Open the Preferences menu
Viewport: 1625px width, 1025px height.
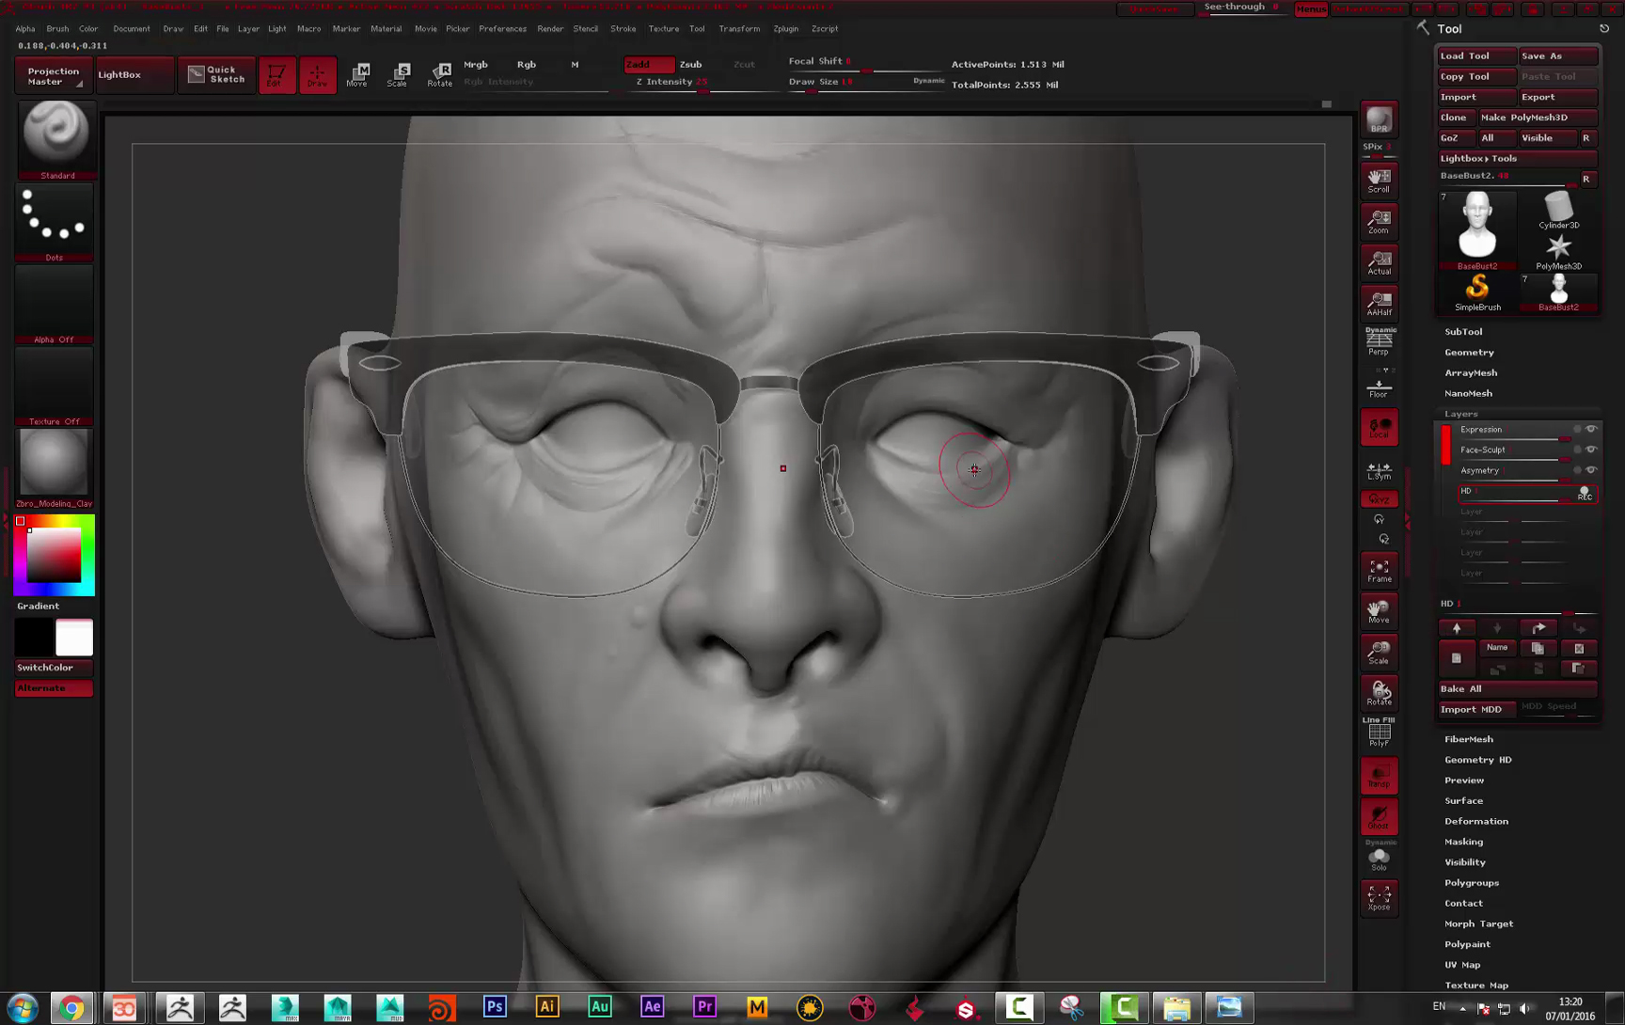(x=502, y=28)
